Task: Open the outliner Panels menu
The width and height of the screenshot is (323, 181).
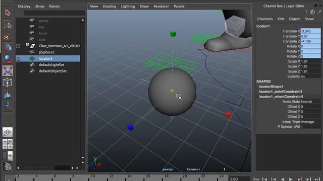Action: click(55, 7)
